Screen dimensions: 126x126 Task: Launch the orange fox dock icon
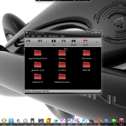click(x=99, y=121)
